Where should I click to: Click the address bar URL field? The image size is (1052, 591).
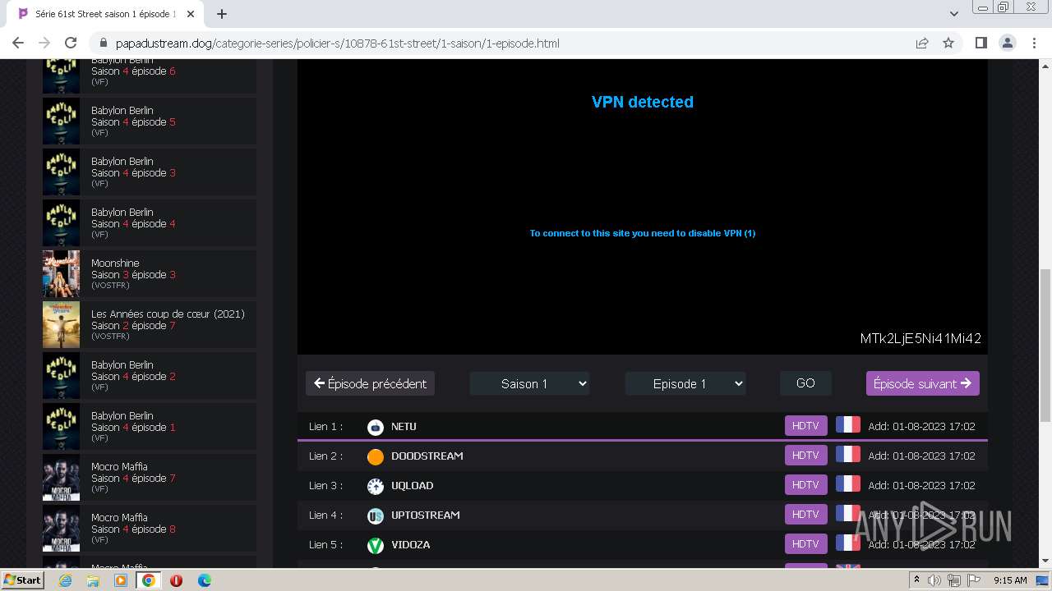pyautogui.click(x=501, y=44)
